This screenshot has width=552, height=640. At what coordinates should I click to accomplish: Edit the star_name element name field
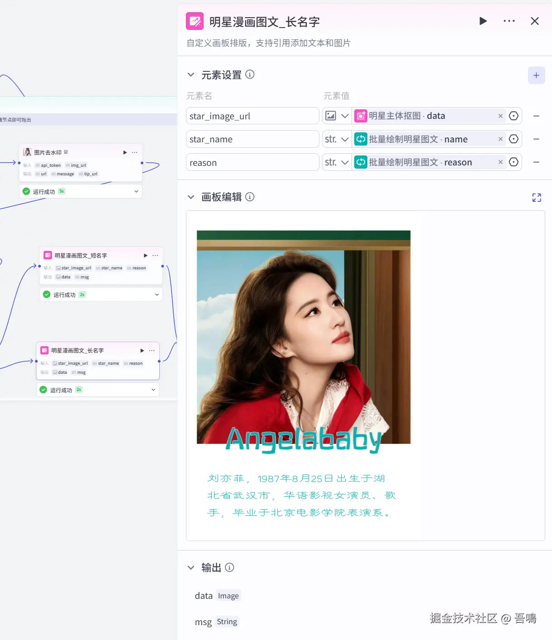252,139
